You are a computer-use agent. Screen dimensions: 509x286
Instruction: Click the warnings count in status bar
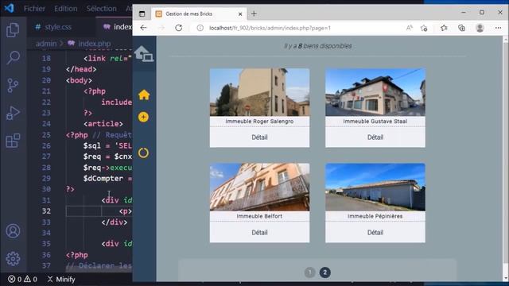(30, 279)
